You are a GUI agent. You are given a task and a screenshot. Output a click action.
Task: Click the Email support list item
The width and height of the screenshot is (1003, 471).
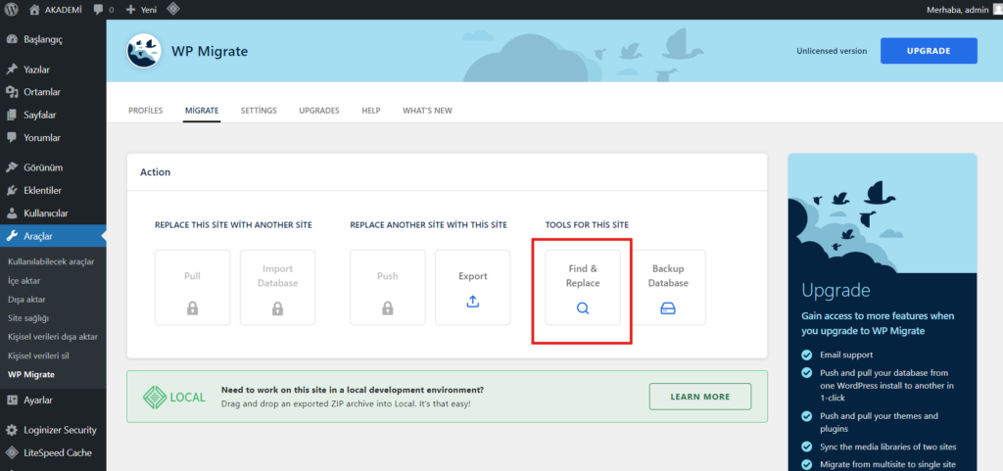(x=846, y=354)
